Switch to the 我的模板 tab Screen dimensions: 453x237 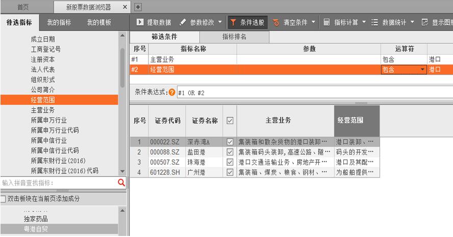pyautogui.click(x=99, y=22)
